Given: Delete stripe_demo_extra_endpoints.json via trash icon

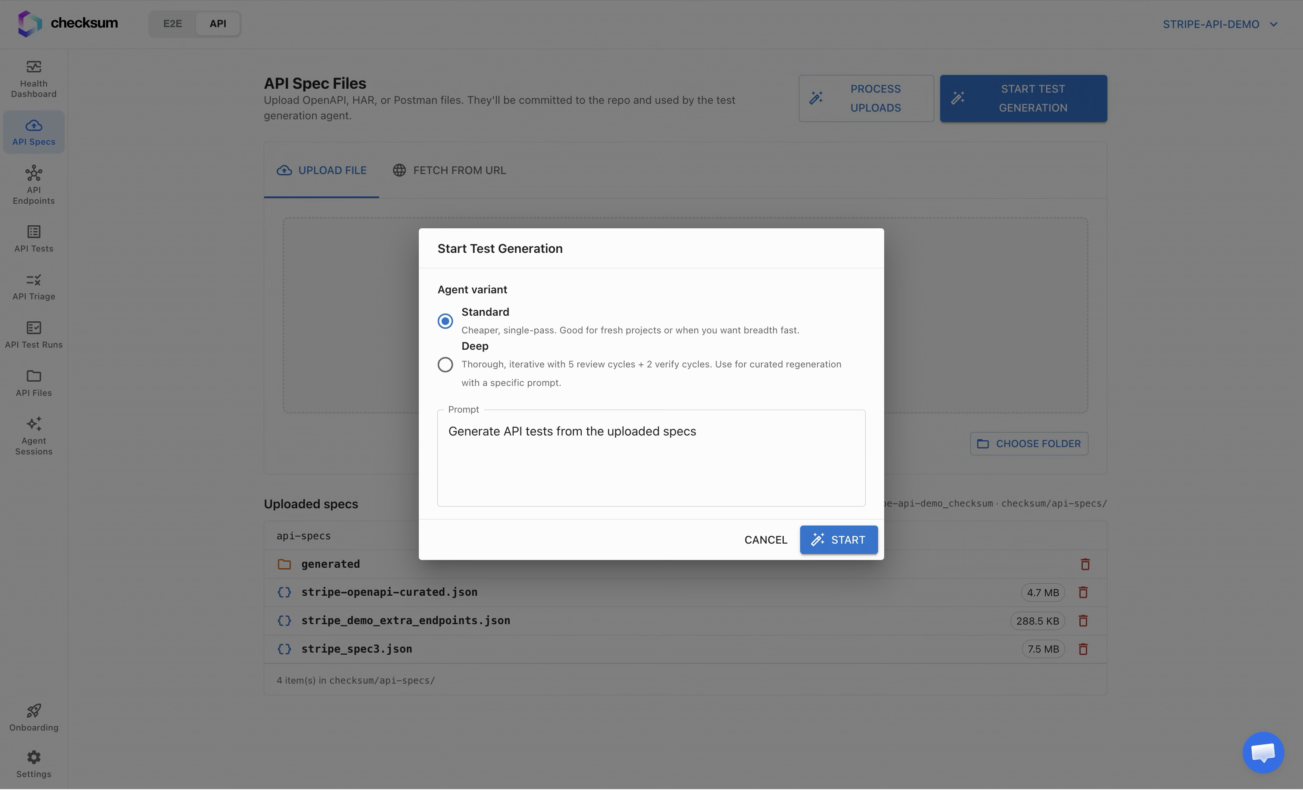Looking at the screenshot, I should 1083,621.
